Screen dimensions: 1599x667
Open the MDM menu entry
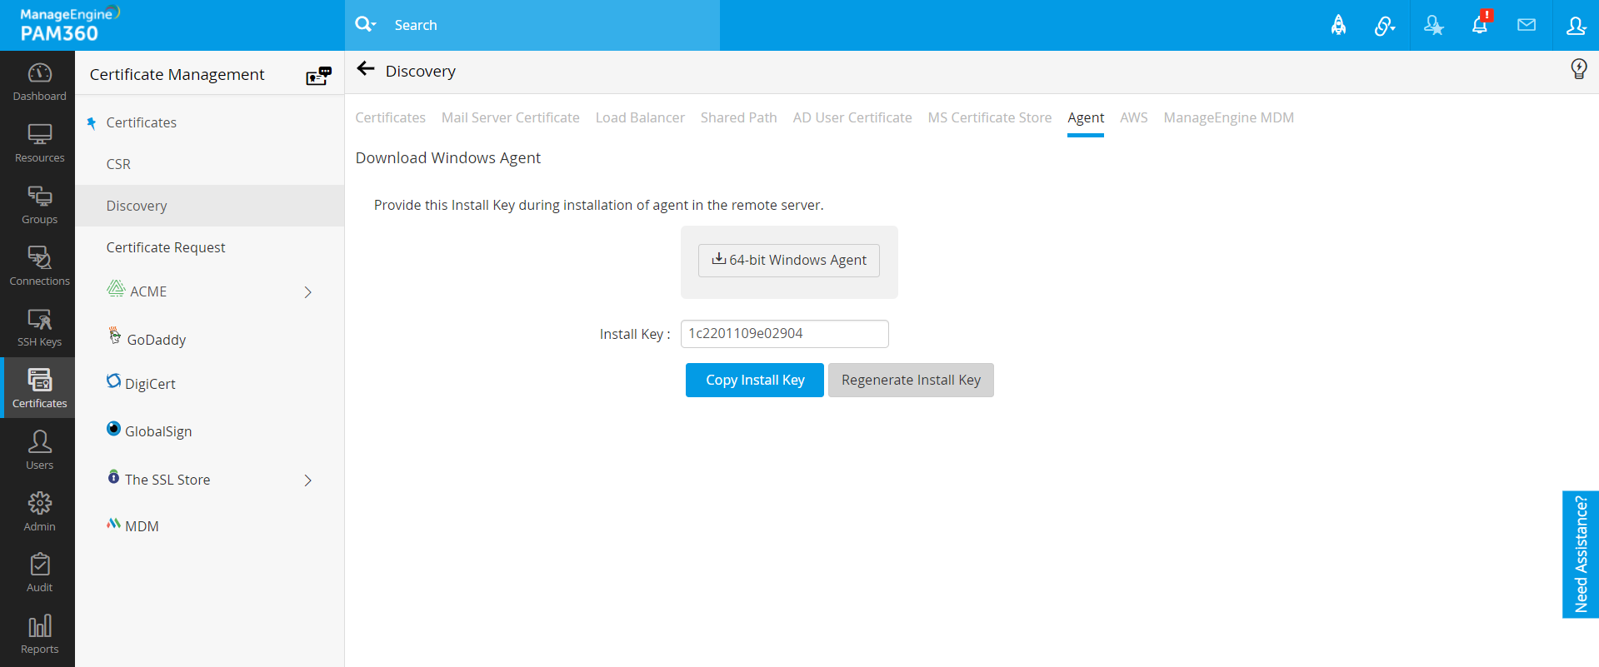142,527
